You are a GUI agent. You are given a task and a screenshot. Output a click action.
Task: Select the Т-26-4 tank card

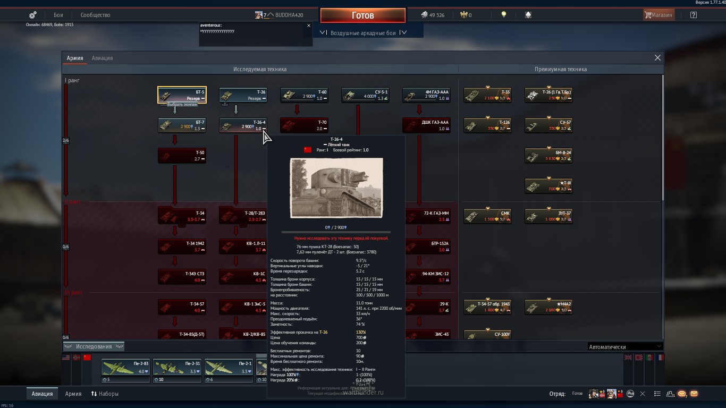coord(243,125)
